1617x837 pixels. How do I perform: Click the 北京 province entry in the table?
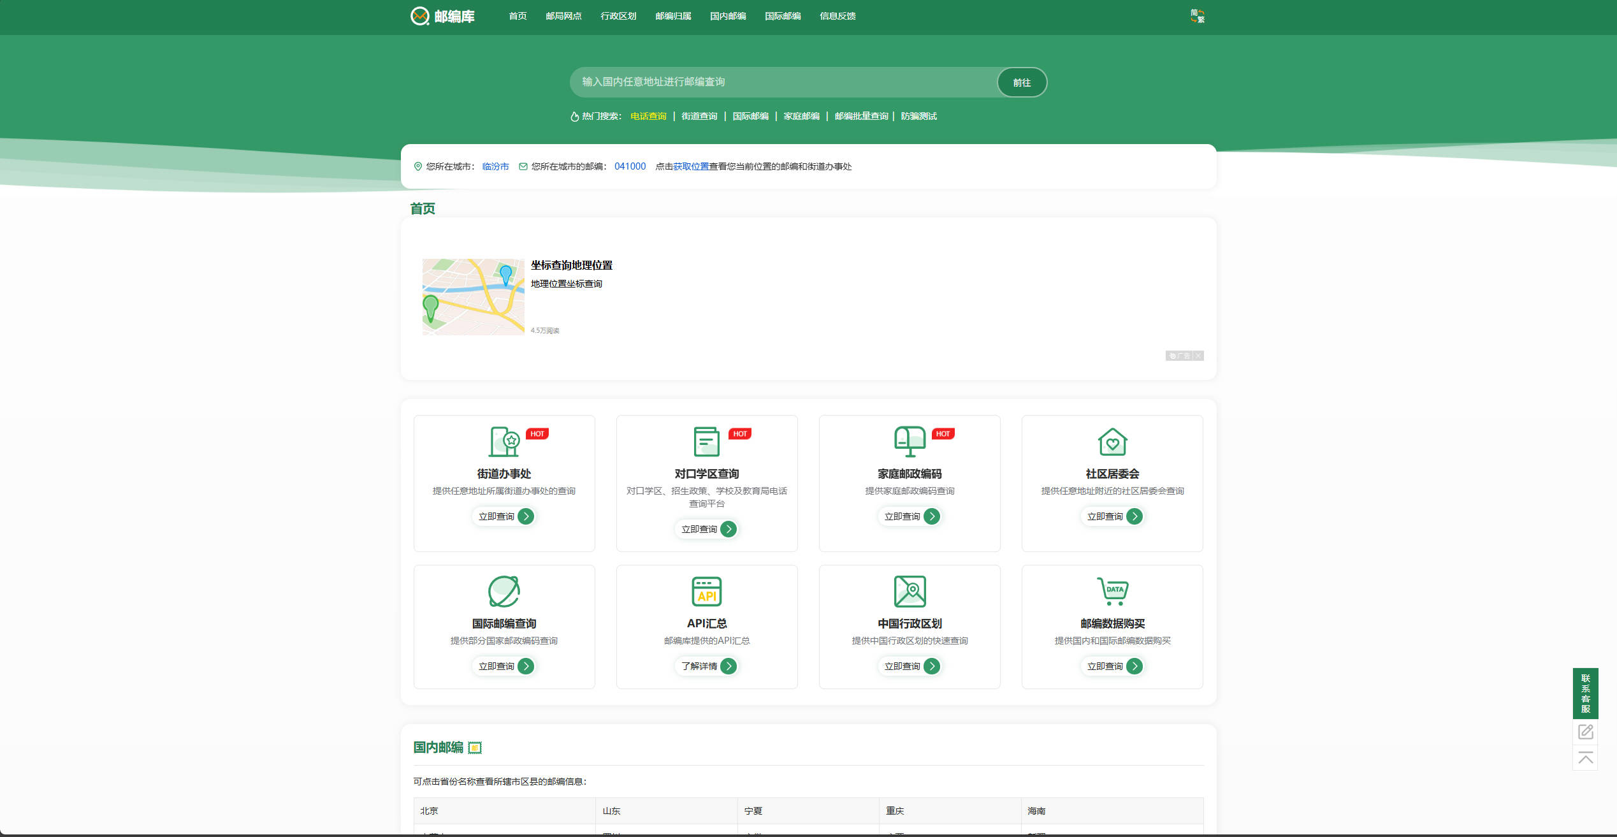[429, 810]
